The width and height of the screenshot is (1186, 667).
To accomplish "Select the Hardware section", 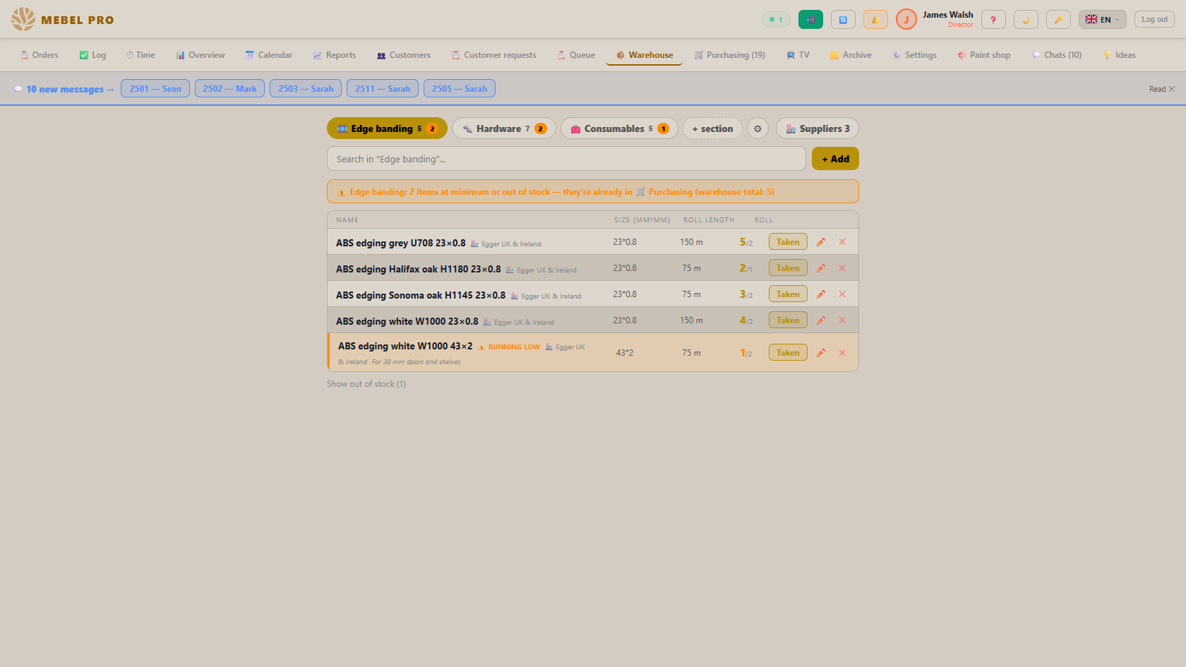I will 504,128.
